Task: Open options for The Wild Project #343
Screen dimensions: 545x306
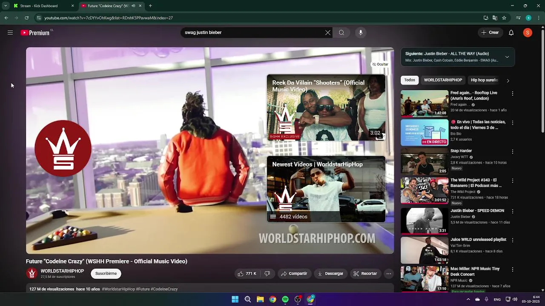Action: [513, 181]
